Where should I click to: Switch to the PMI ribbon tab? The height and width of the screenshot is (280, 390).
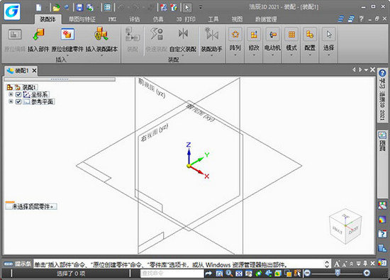tap(112, 19)
